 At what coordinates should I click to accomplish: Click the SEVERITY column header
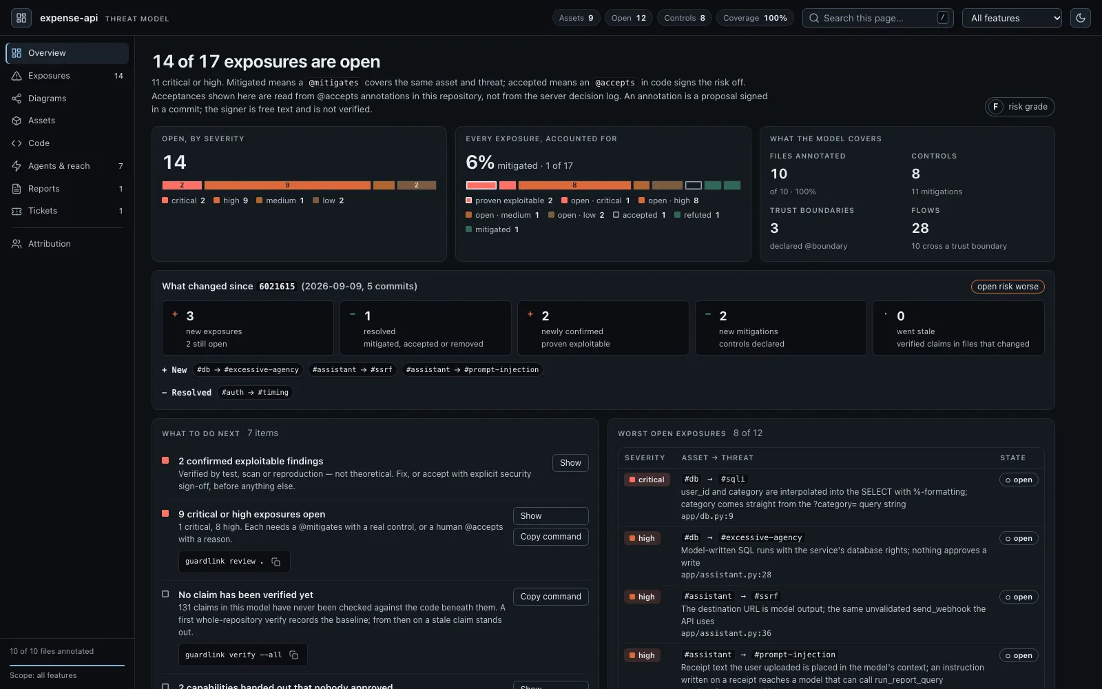point(645,458)
